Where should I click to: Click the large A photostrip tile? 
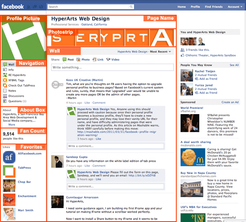click(x=162, y=38)
